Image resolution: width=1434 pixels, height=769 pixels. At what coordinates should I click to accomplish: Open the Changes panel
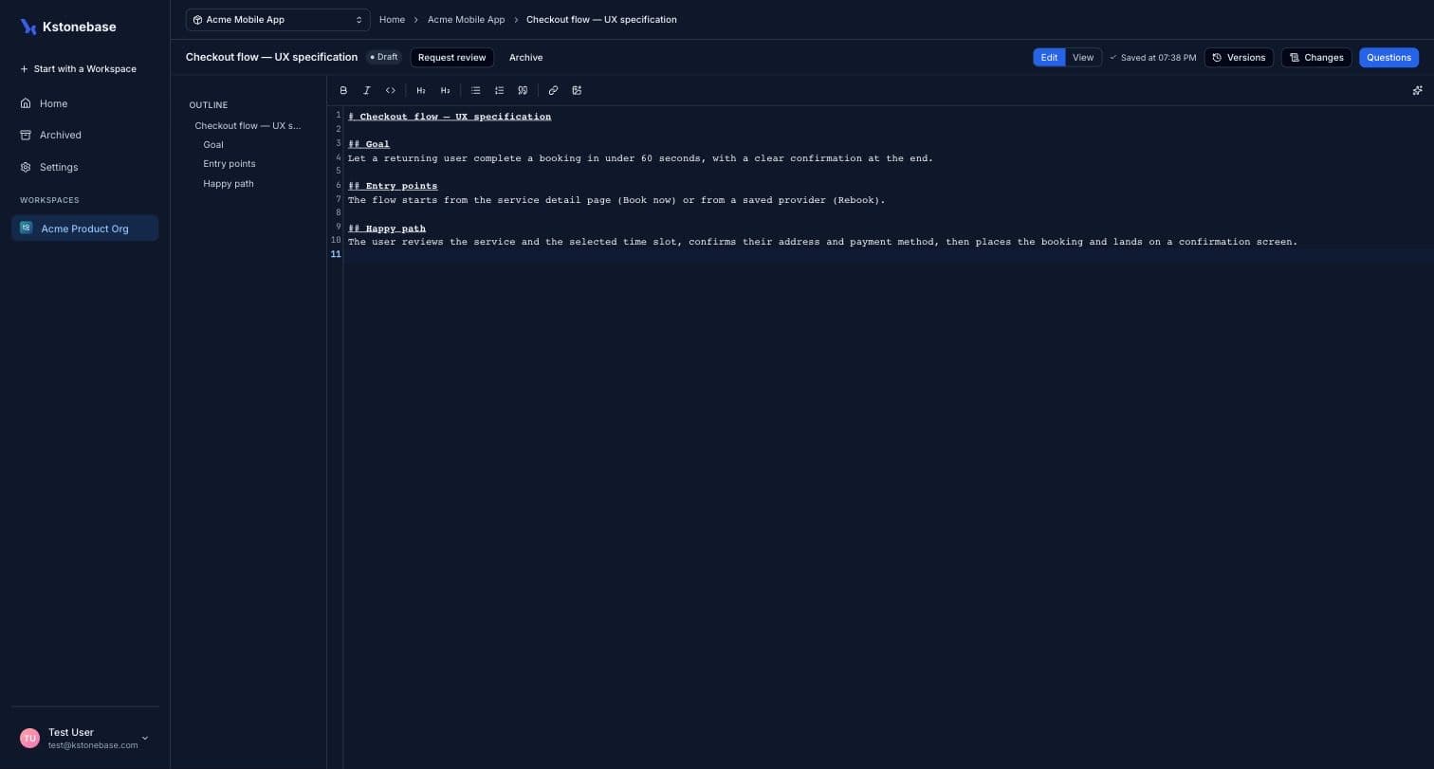pos(1316,58)
